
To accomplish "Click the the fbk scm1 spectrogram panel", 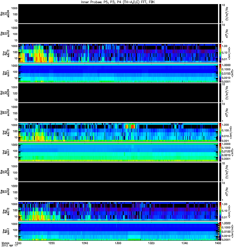I will point(118,231).
